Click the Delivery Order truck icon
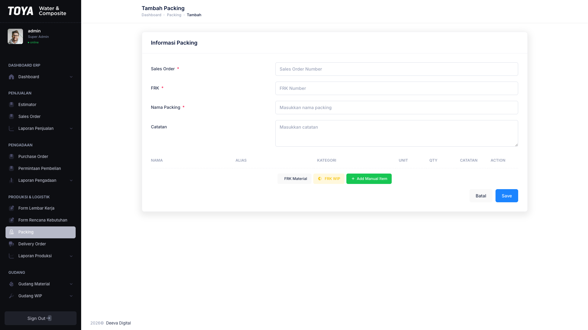This screenshot has width=588, height=330. point(11,244)
